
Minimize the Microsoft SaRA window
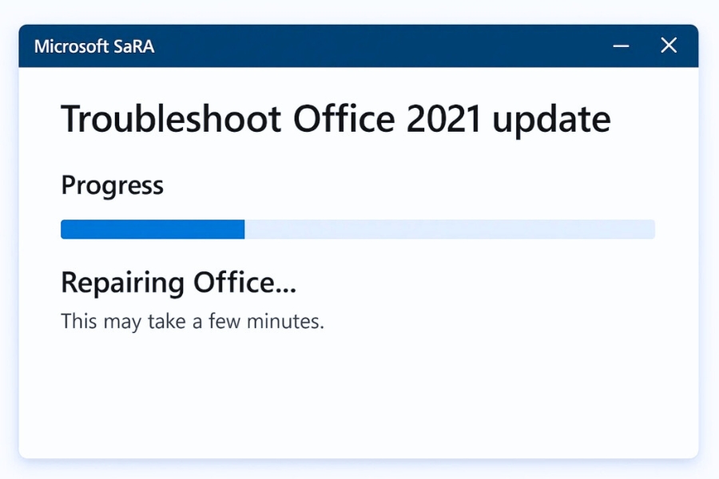[x=621, y=46]
